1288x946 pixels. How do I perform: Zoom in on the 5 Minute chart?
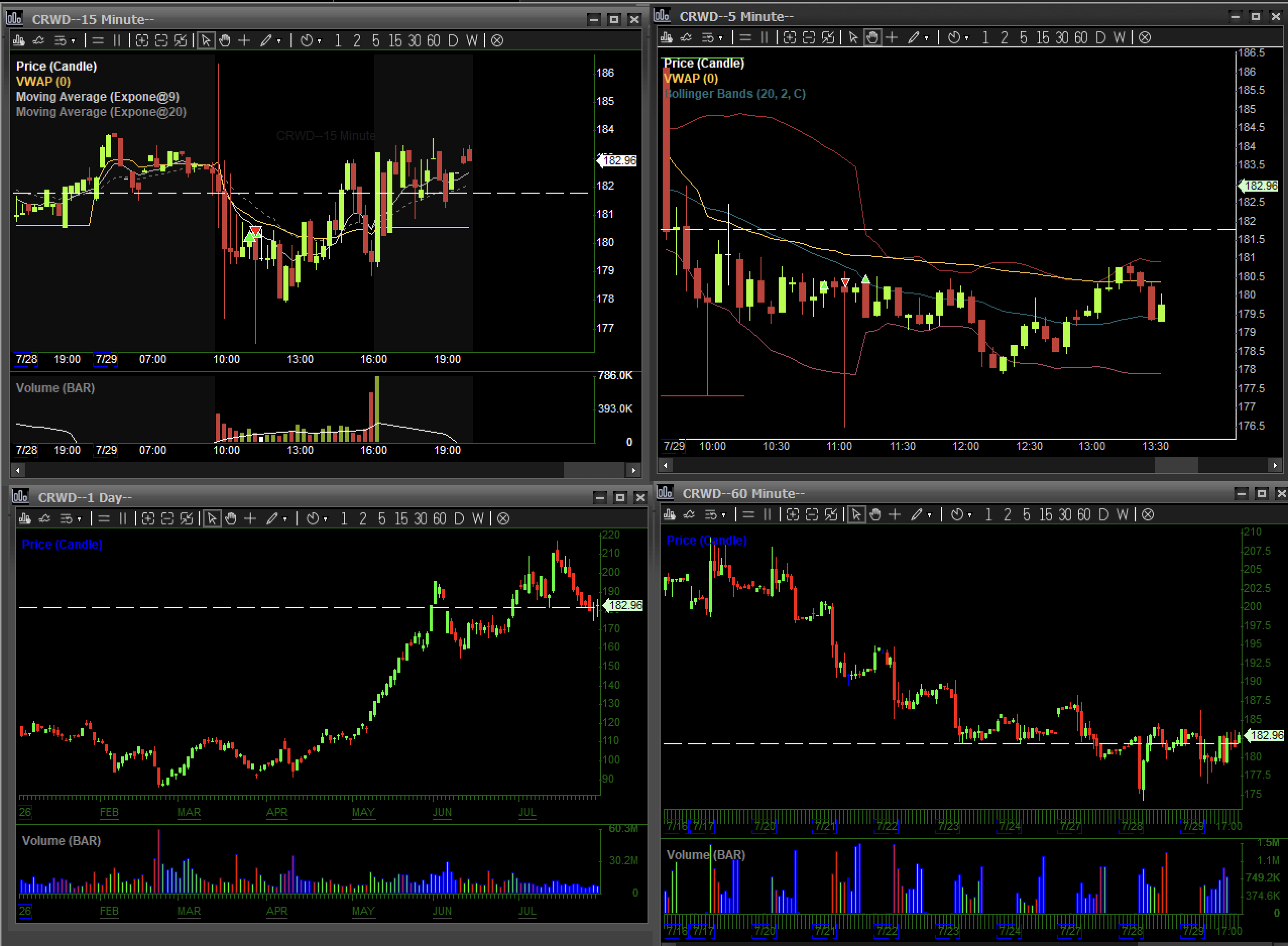coord(790,38)
